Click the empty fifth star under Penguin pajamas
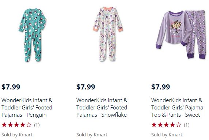The width and height of the screenshot is (209, 140). [x=29, y=125]
